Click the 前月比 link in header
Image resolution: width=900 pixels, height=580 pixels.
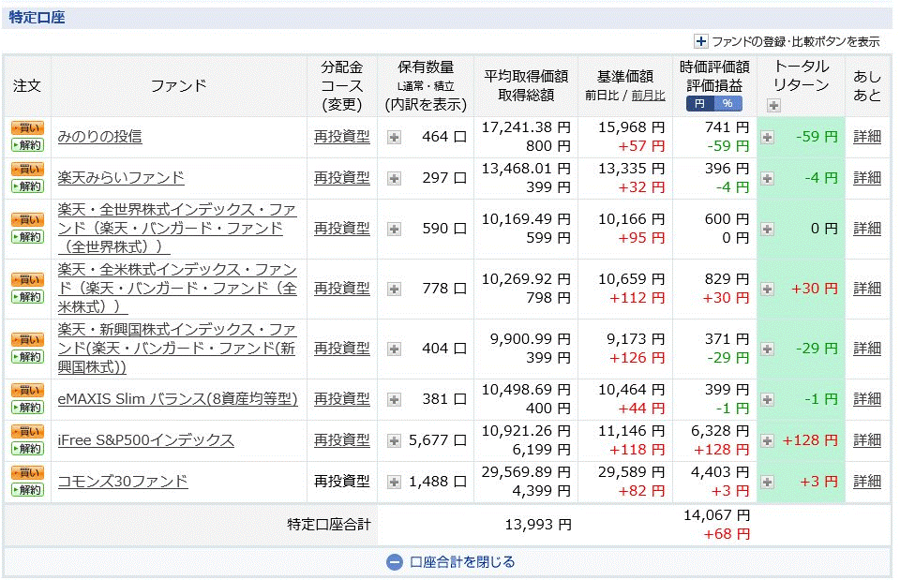click(x=648, y=96)
